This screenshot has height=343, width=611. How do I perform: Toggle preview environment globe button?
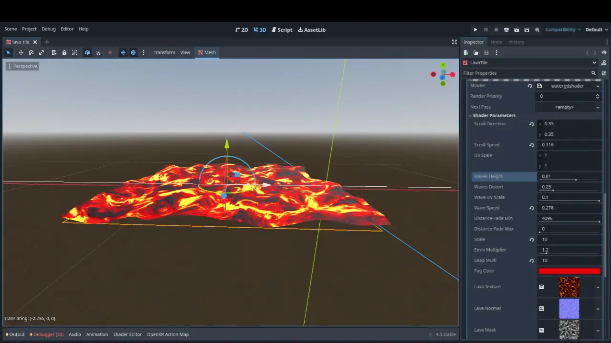click(x=133, y=52)
